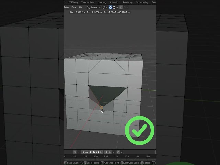Play the animation forward
Image resolution: width=220 pixels, height=165 pixels.
pyautogui.click(x=94, y=152)
